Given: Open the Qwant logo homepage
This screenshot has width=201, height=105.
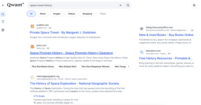Looking at the screenshot, I should pyautogui.click(x=16, y=5).
